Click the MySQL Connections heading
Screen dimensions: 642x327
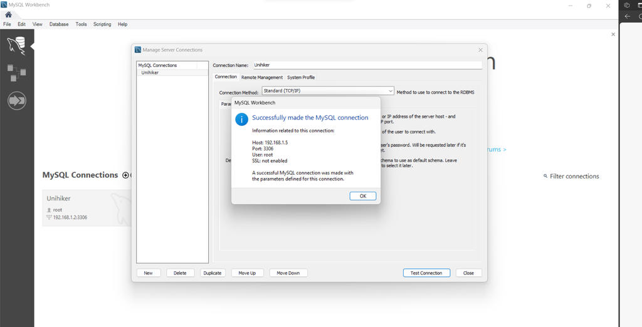coord(80,175)
